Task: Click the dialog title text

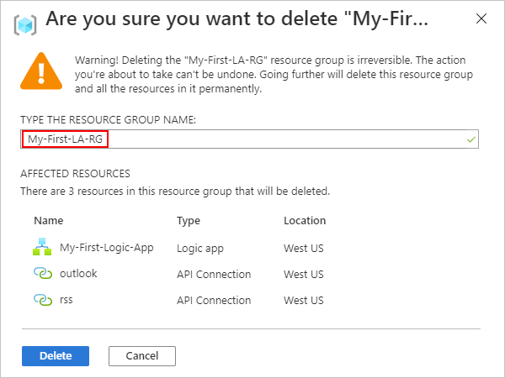Action: [236, 19]
